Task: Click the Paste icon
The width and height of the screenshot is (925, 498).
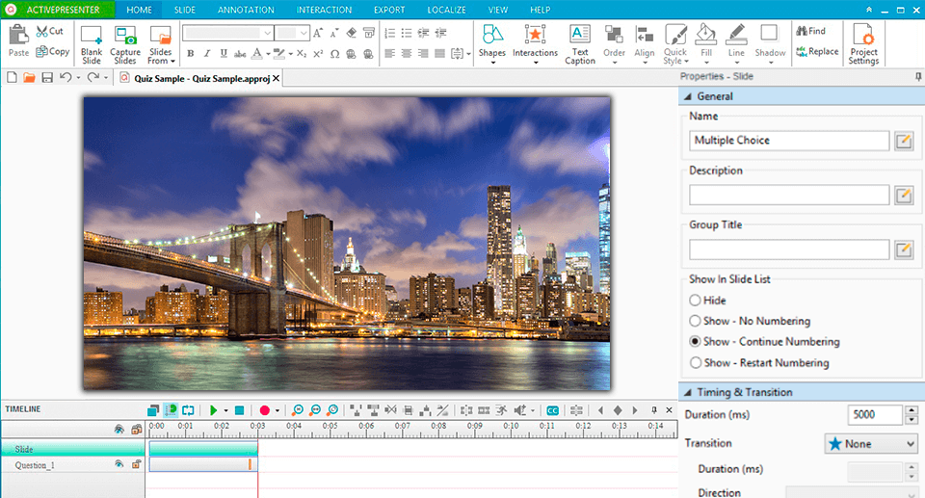Action: [18, 41]
